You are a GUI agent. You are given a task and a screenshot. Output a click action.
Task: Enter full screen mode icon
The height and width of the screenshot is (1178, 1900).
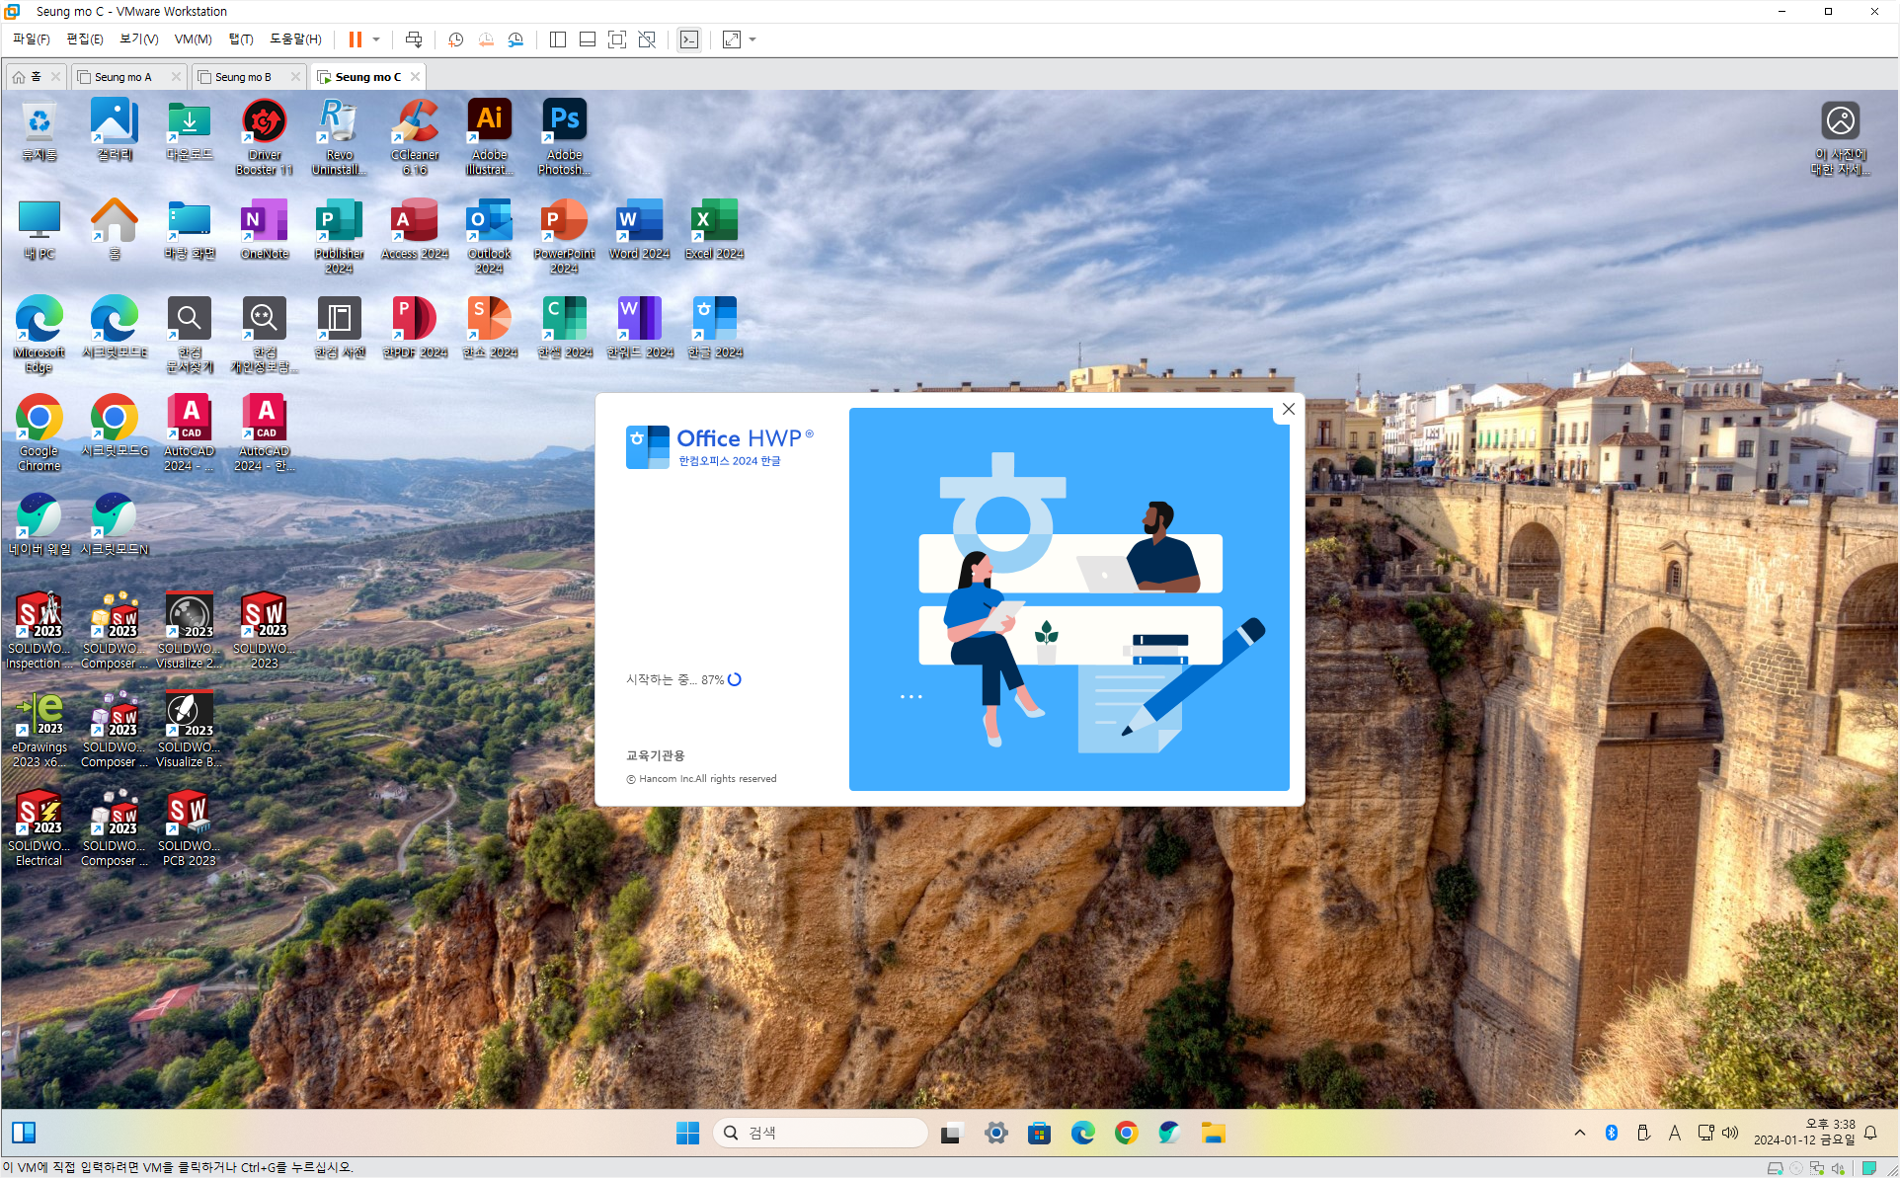tap(617, 39)
